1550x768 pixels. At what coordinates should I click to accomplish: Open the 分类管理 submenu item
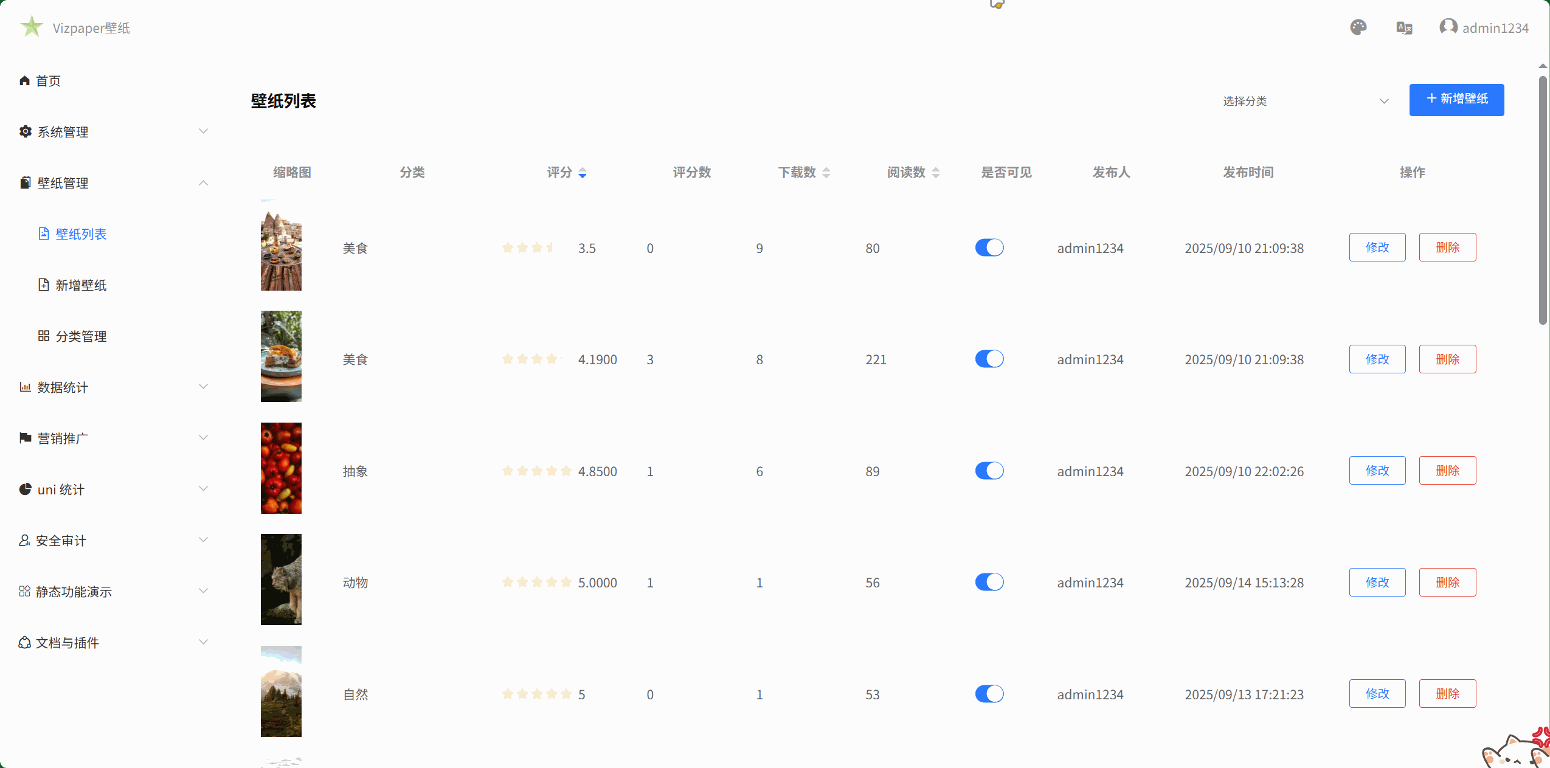pos(81,336)
